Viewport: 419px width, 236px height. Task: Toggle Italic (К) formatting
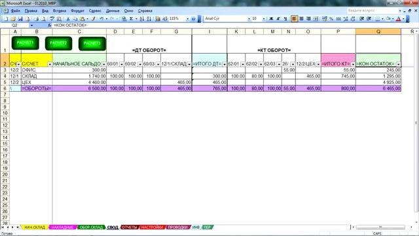[x=278, y=19]
